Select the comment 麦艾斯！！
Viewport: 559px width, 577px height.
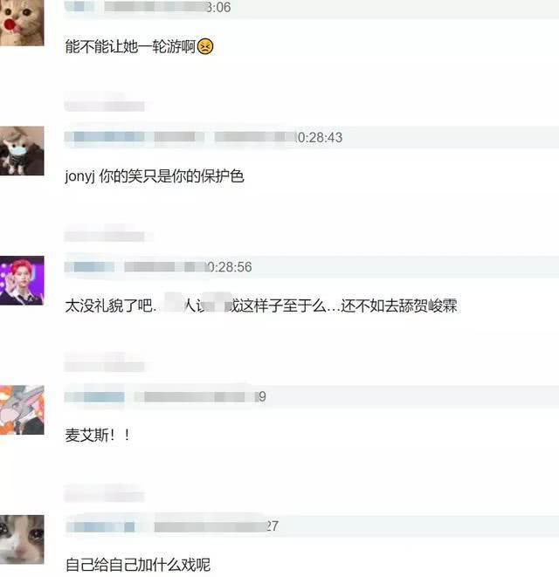98,436
